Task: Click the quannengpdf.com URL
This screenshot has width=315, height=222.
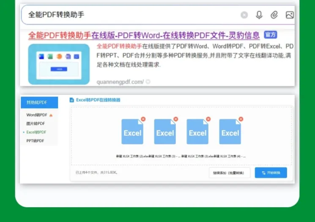Action: click(120, 82)
